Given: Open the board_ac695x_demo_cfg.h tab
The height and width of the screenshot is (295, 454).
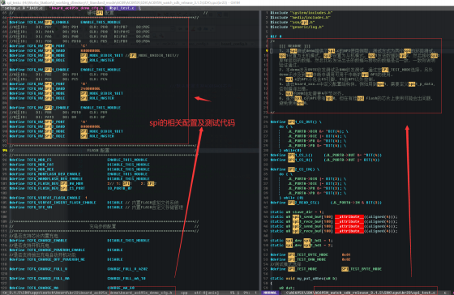Looking at the screenshot, I should (77, 8).
